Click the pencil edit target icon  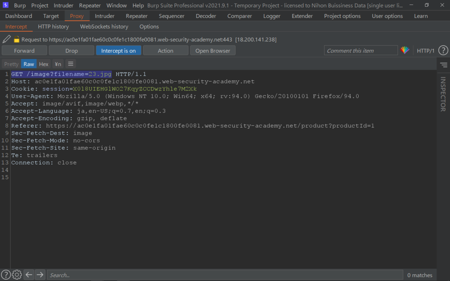coord(6,39)
